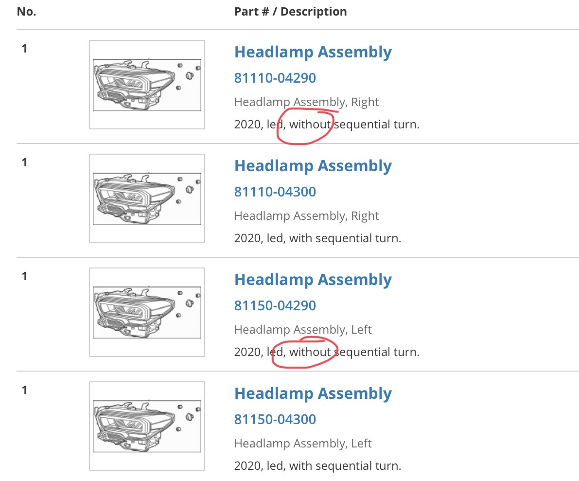Open part number 81150-04290 link
Image resolution: width=579 pixels, height=481 pixels.
[275, 305]
